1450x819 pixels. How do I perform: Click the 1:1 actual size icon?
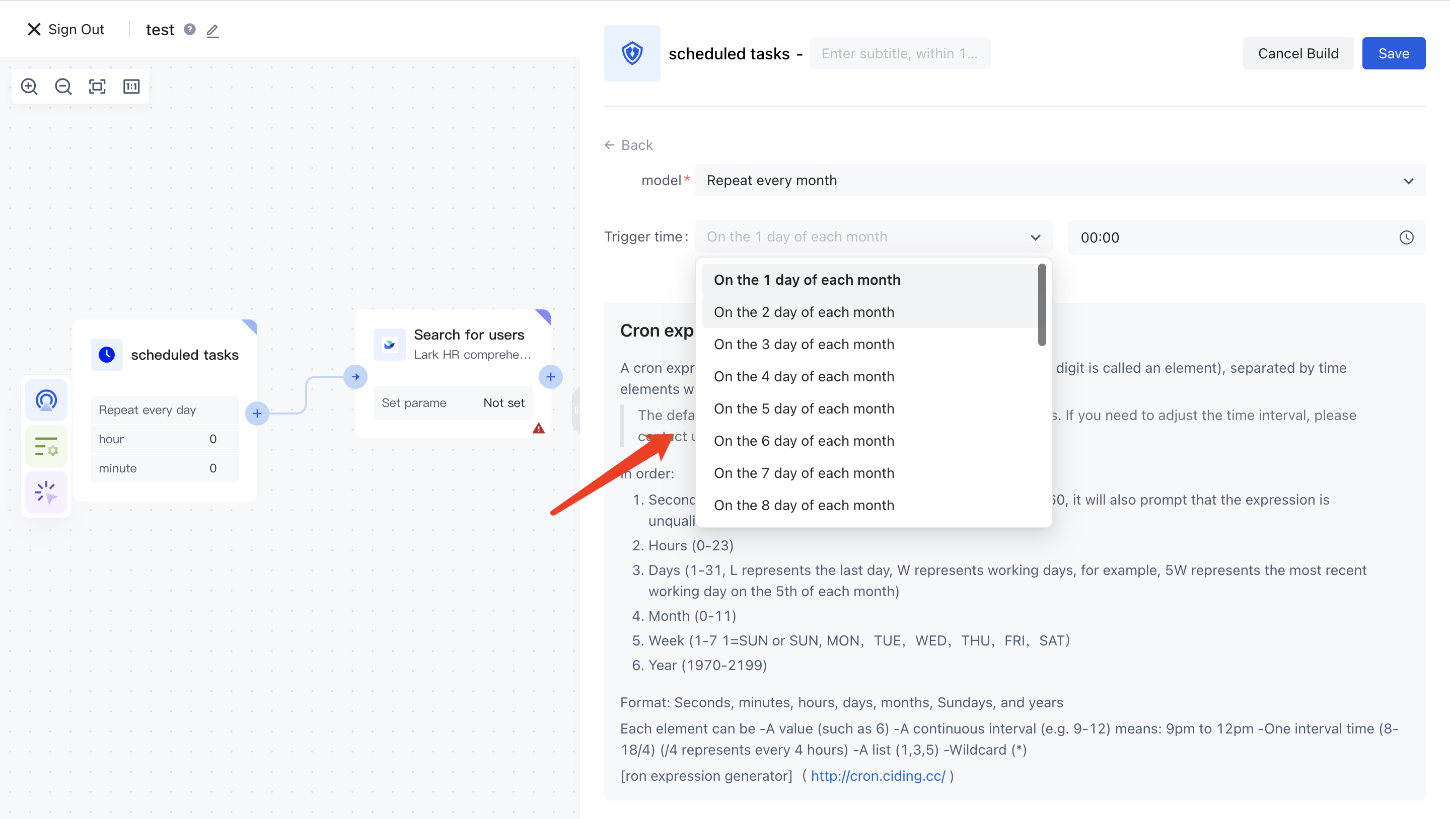[131, 87]
